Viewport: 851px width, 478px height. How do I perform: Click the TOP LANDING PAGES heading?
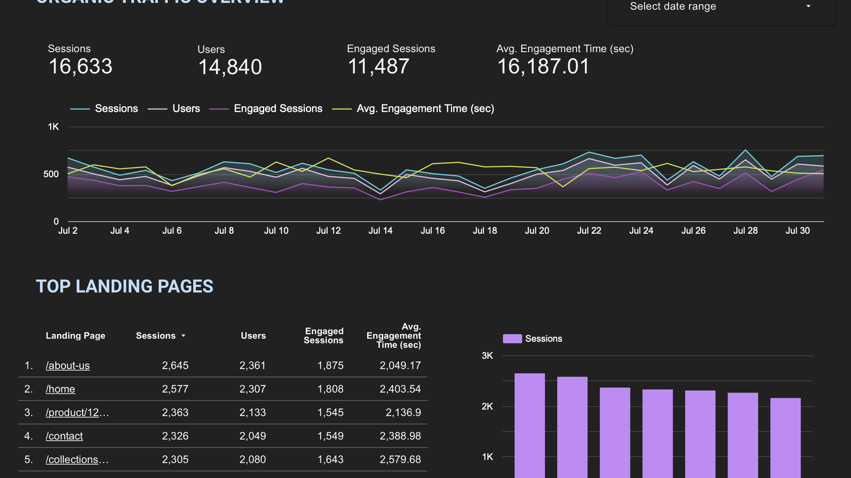125,286
